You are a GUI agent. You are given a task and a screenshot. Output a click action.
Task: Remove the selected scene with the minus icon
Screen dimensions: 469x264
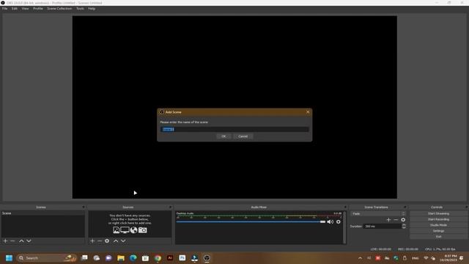[12, 241]
